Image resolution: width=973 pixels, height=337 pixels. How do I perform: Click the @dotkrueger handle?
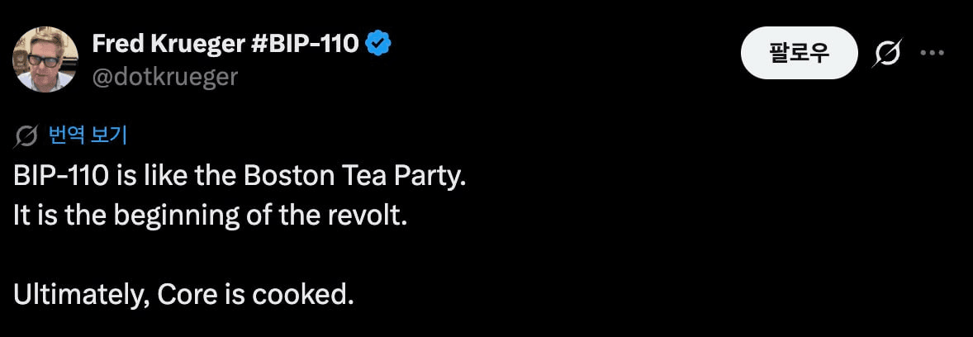coord(164,77)
